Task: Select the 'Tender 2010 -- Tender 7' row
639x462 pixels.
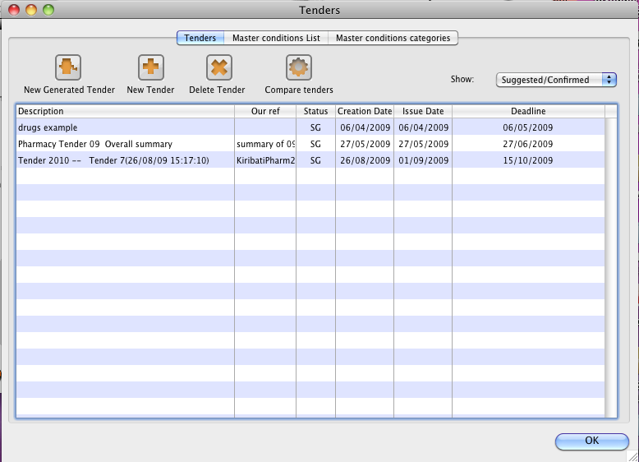Action: click(310, 160)
